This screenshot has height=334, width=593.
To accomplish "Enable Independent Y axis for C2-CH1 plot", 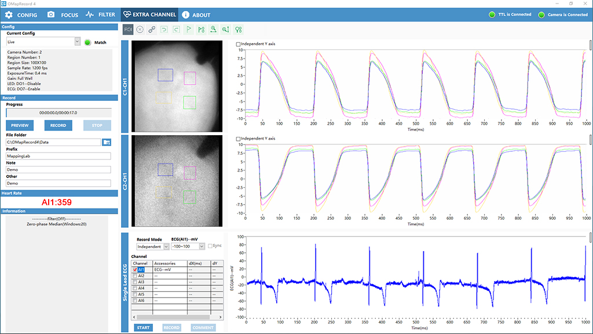I will [238, 139].
